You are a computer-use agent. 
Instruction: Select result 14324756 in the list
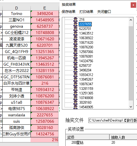coord(86,61)
